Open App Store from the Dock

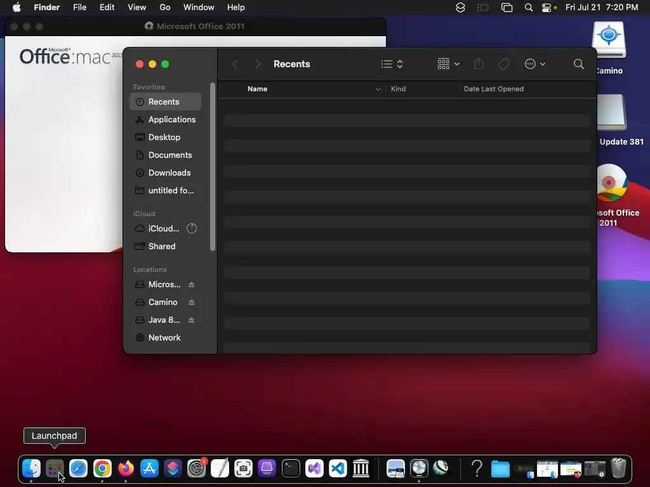[x=149, y=469]
